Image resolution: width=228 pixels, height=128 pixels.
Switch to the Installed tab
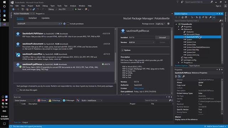pyautogui.click(x=32, y=18)
